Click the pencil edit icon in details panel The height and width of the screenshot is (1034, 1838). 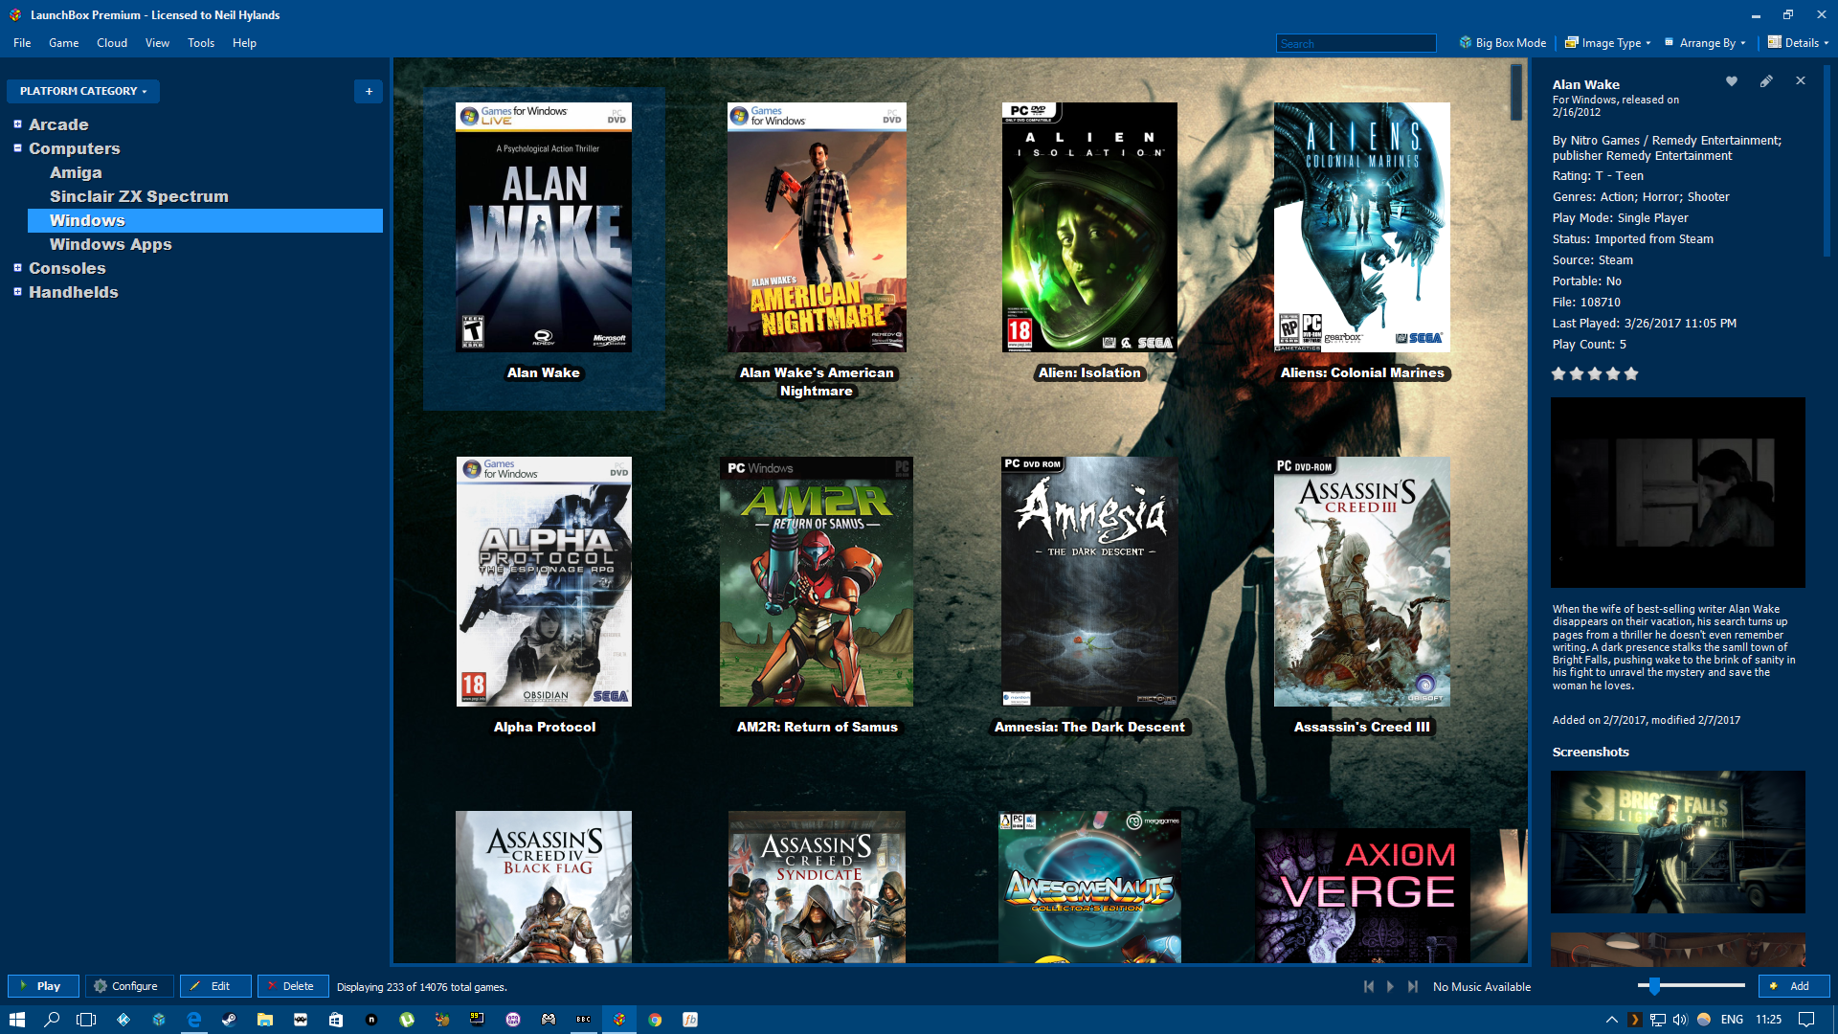tap(1766, 81)
